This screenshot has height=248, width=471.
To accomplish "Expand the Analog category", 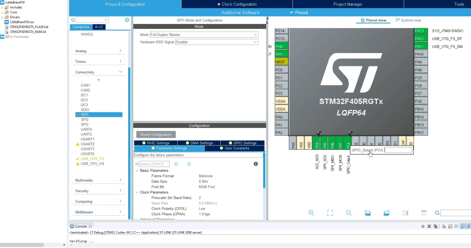I will (x=98, y=51).
